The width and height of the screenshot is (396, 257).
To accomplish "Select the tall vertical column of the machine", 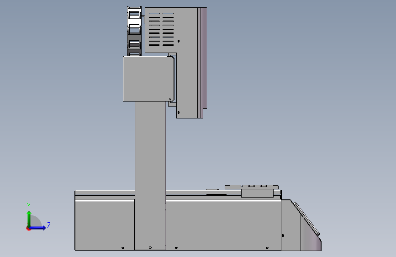I will tap(151, 175).
